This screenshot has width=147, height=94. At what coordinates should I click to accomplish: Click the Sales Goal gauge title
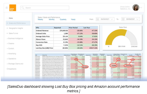point(123,27)
